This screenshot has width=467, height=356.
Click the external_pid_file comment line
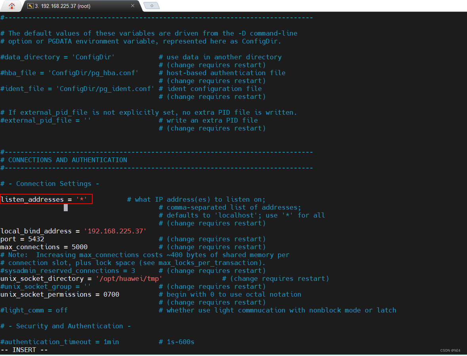click(46, 120)
